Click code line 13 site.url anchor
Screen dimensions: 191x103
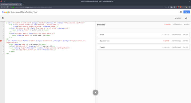[x=32, y=46]
